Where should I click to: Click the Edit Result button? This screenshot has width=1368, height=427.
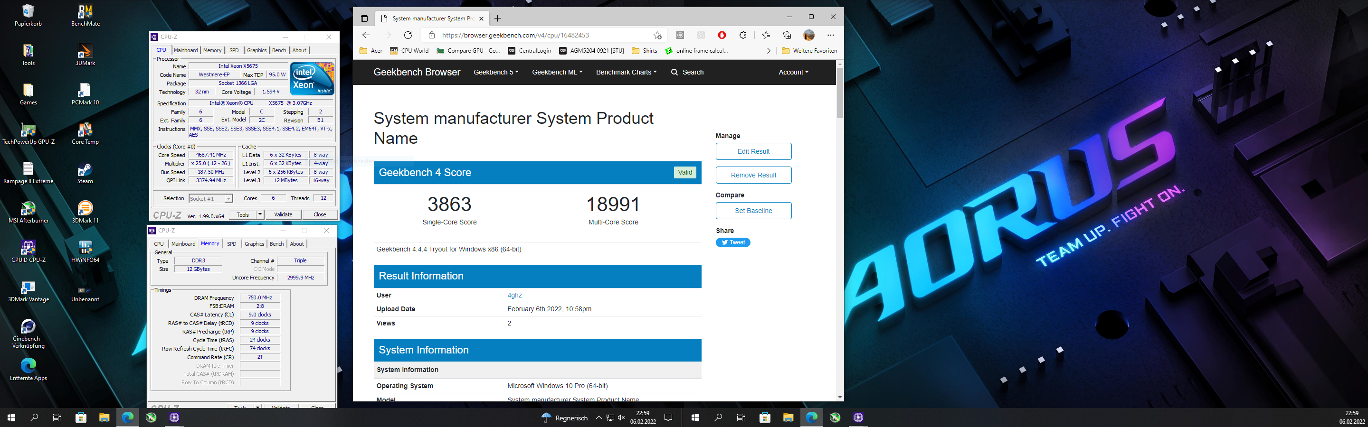(753, 151)
